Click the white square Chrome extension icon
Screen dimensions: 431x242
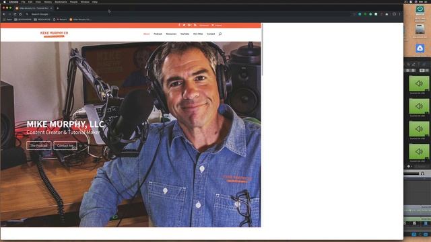pyautogui.click(x=376, y=14)
